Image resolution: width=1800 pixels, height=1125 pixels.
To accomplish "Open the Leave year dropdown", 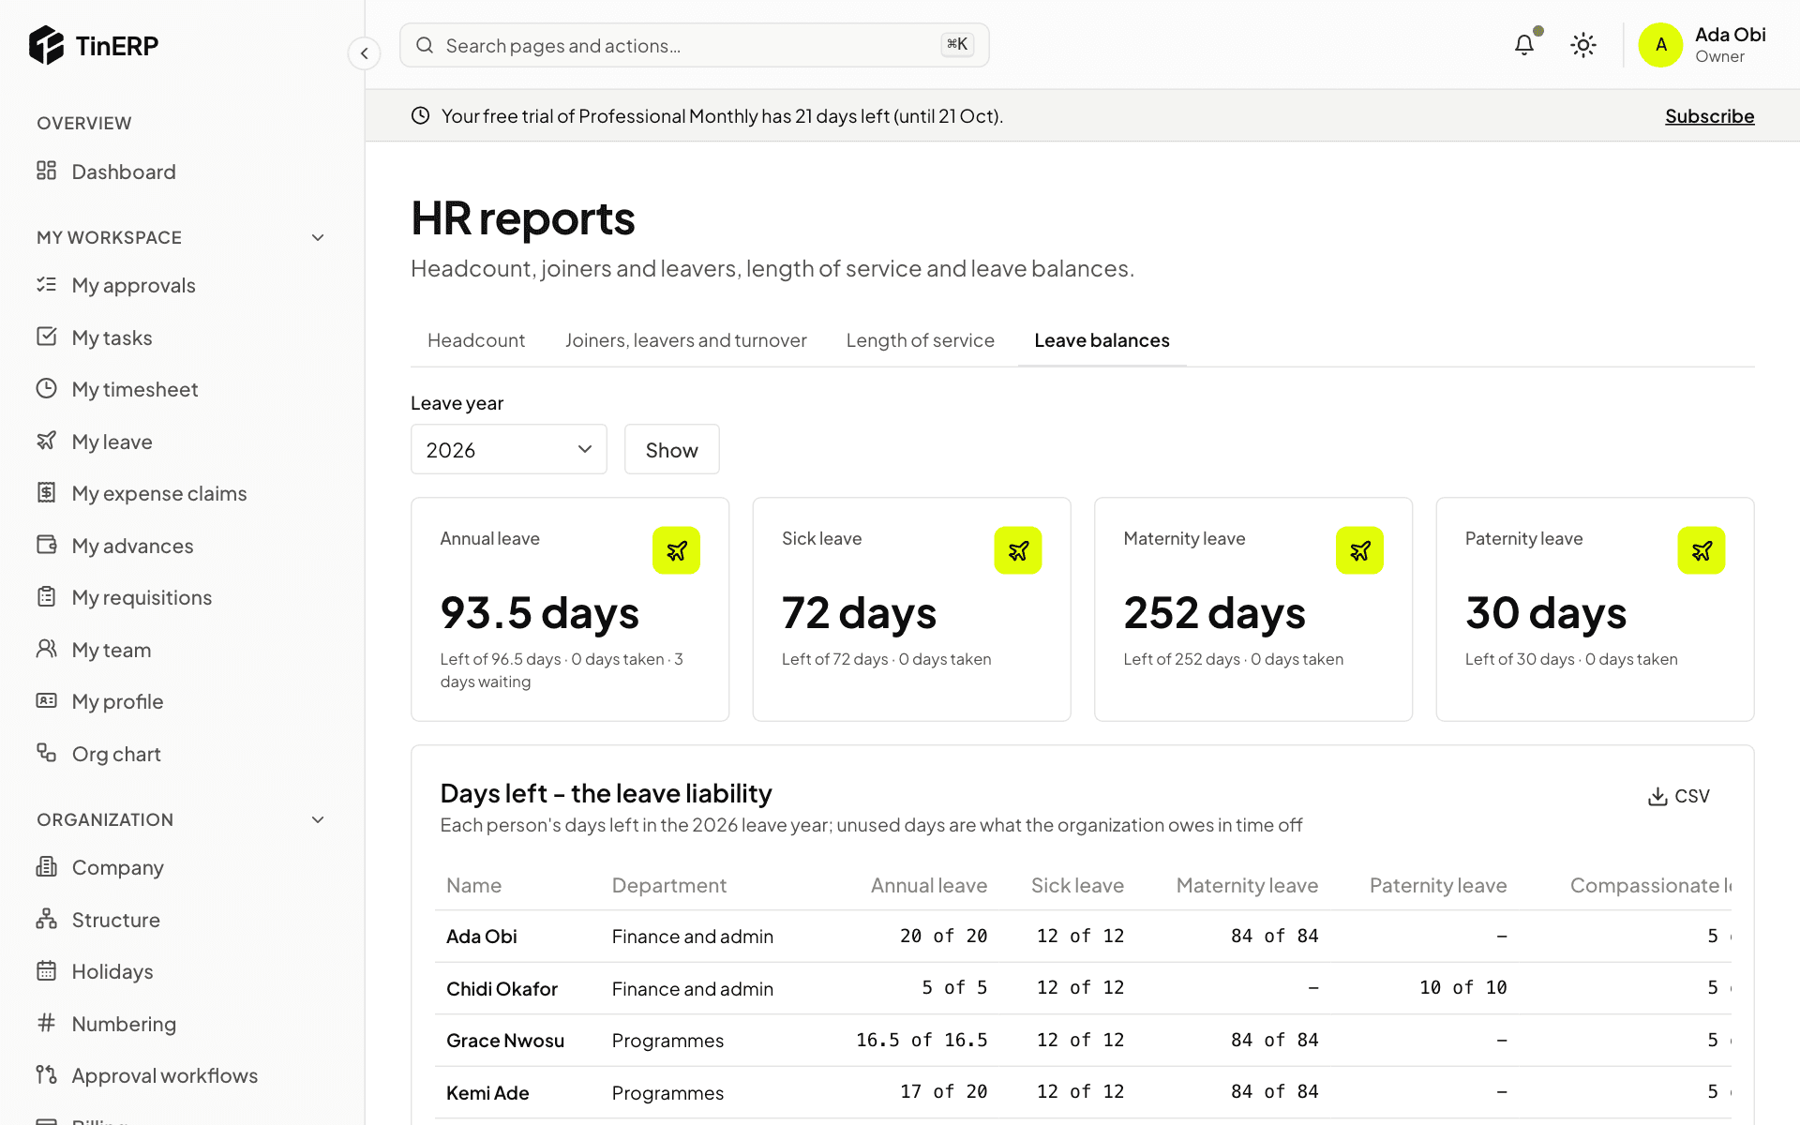I will tap(509, 449).
